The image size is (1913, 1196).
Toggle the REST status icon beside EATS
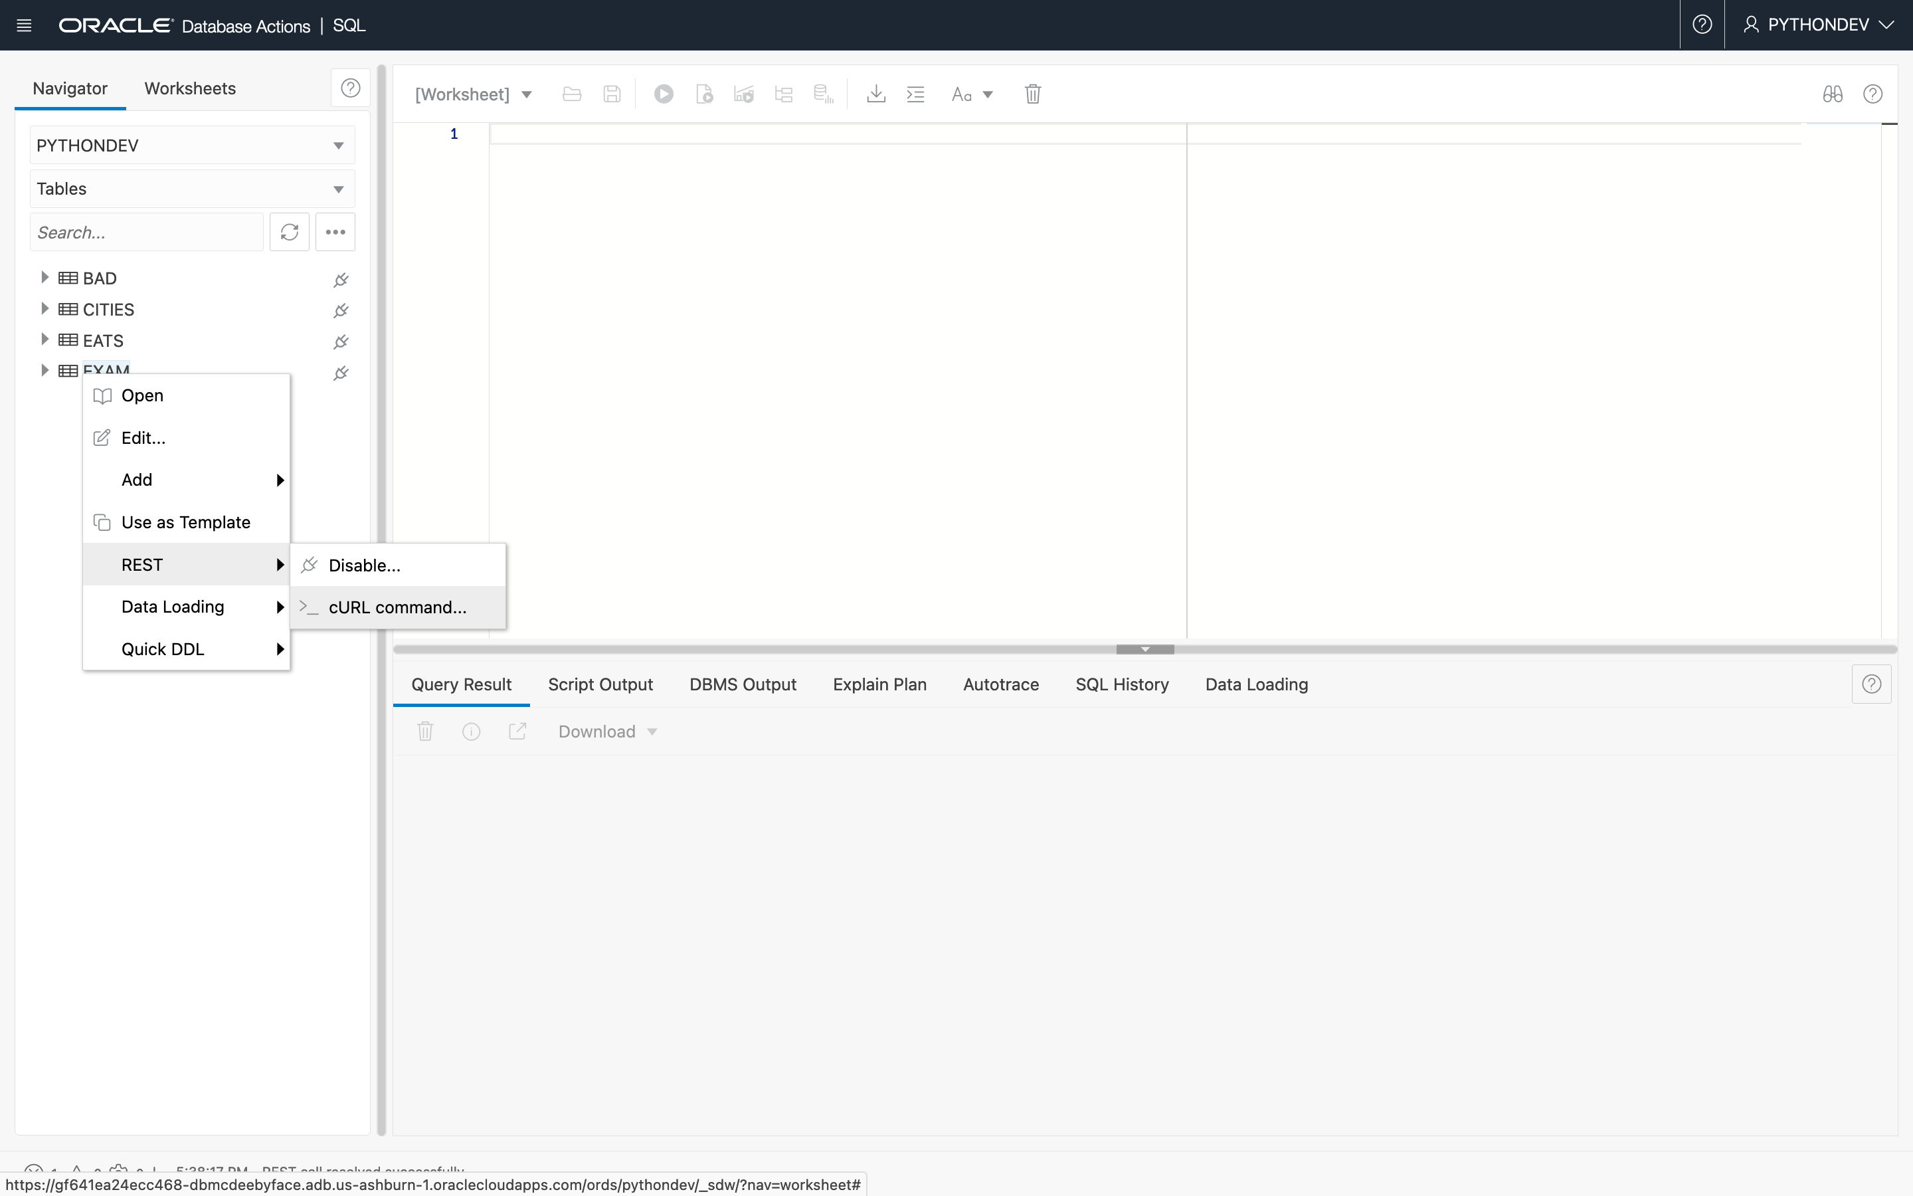[341, 340]
